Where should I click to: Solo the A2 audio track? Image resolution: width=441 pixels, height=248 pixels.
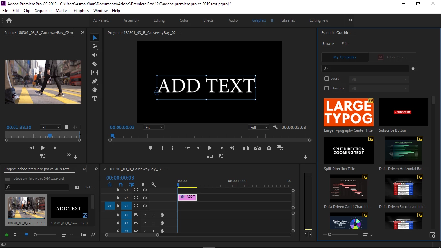click(153, 223)
